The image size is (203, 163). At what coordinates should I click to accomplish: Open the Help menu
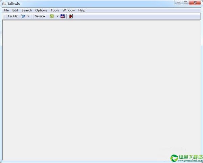pyautogui.click(x=82, y=10)
